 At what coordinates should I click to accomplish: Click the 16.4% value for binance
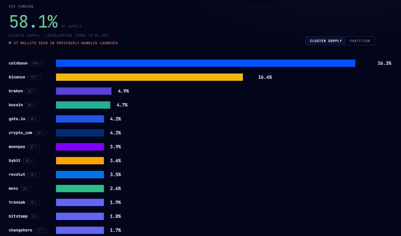pos(265,77)
